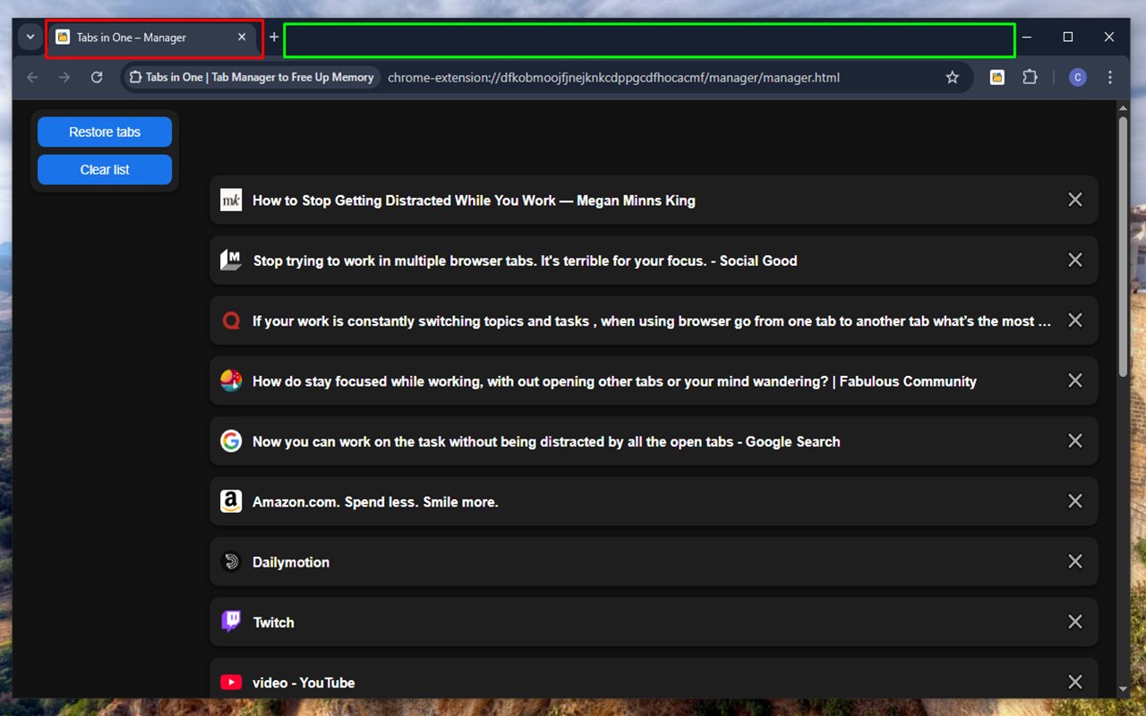1146x716 pixels.
Task: Remove the Fabulous Community entry
Action: coord(1075,380)
